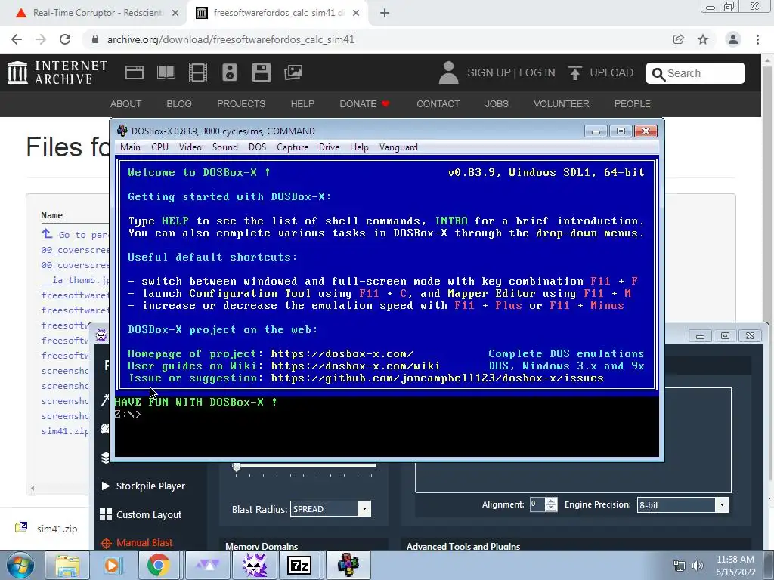Open the Capture menu in DOSBox-X
The height and width of the screenshot is (580, 774).
[x=293, y=147]
